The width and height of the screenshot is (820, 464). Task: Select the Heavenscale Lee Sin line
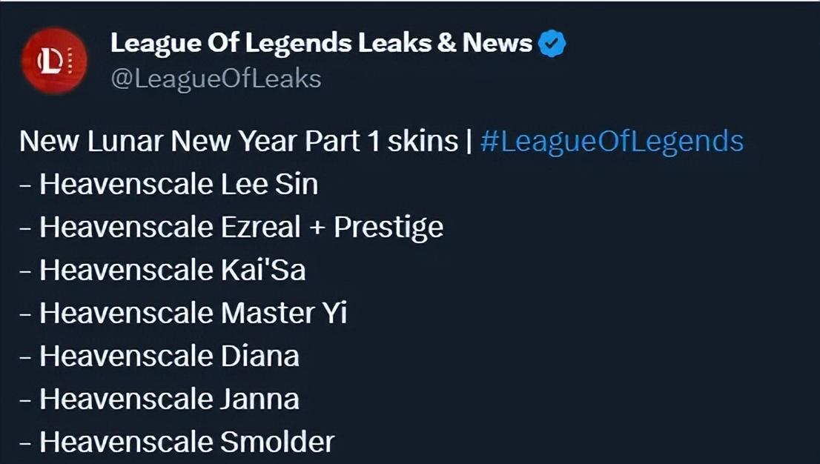(178, 184)
